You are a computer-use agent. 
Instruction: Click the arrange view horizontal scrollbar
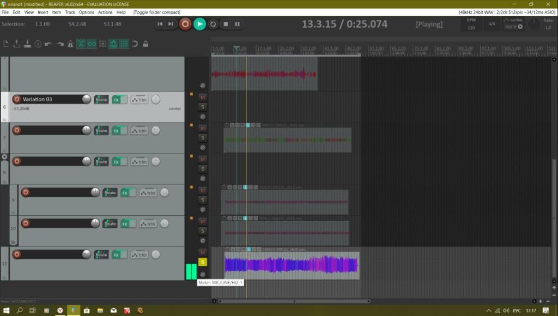(294, 301)
